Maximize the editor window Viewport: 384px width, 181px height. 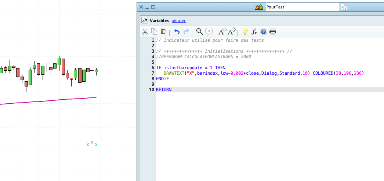[153, 7]
